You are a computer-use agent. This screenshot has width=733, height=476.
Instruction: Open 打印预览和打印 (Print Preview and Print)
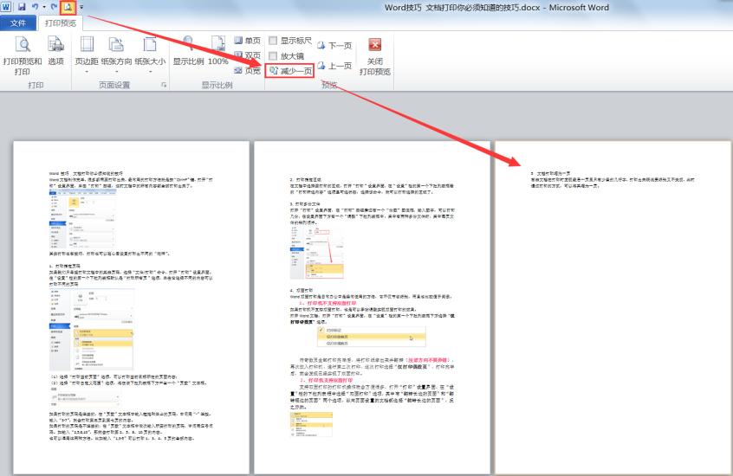22,55
